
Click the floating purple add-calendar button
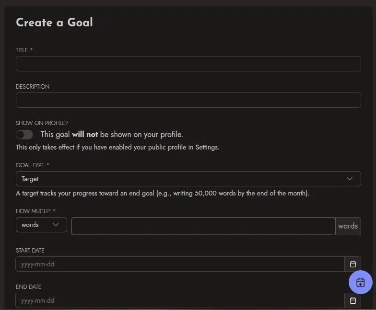361,282
